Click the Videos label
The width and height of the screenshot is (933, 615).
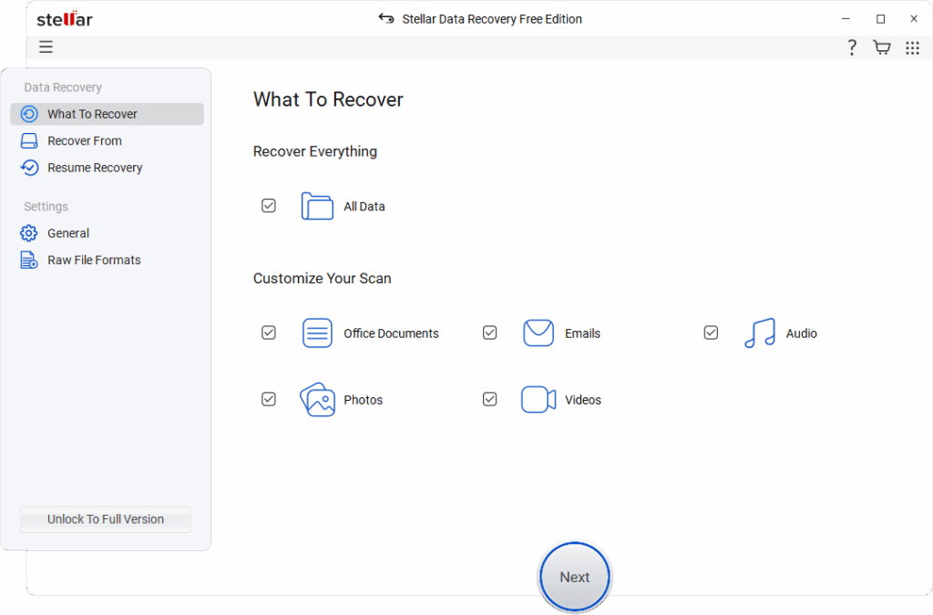(x=583, y=400)
